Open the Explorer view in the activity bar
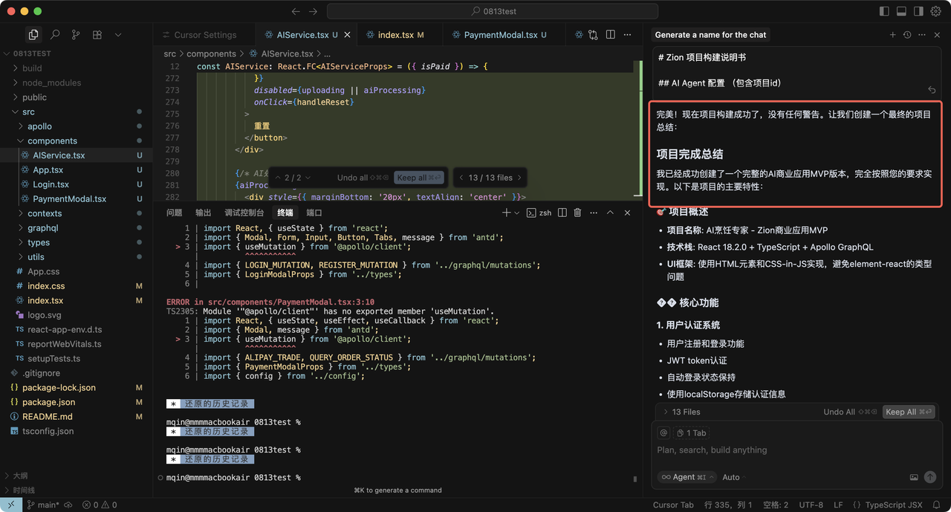Image resolution: width=951 pixels, height=512 pixels. pos(33,34)
